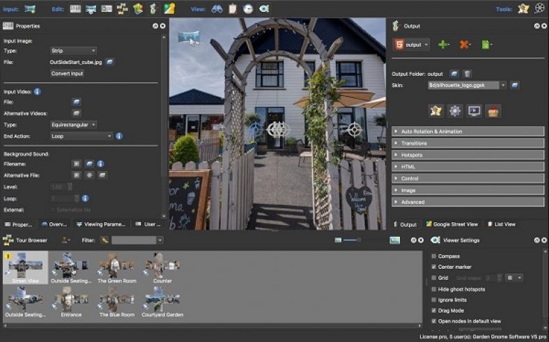Viewport: 549px width, 342px height.
Task: Uncheck the Center marker checkbox
Action: coord(434,267)
